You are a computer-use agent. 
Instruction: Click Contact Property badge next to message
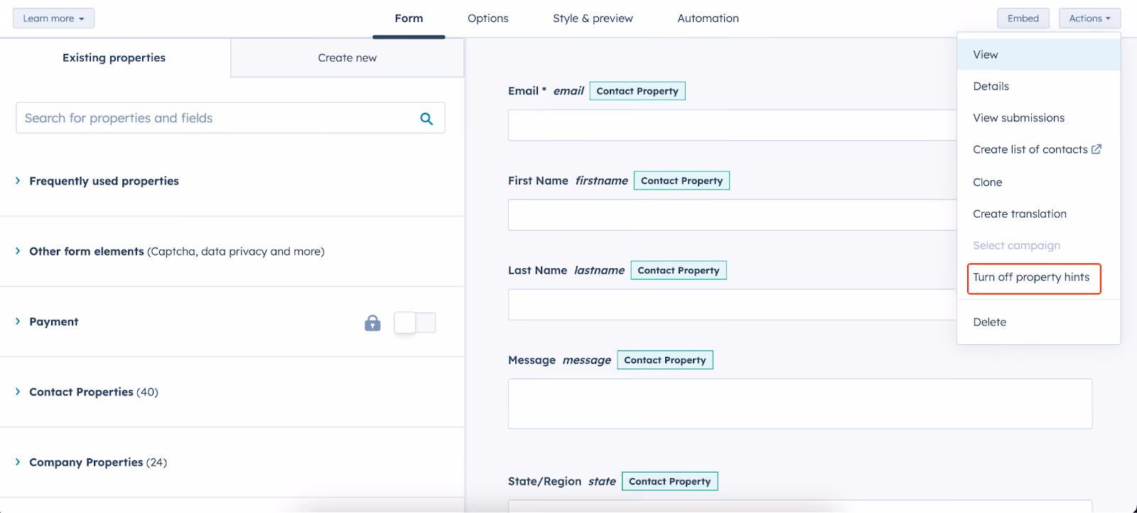point(665,360)
